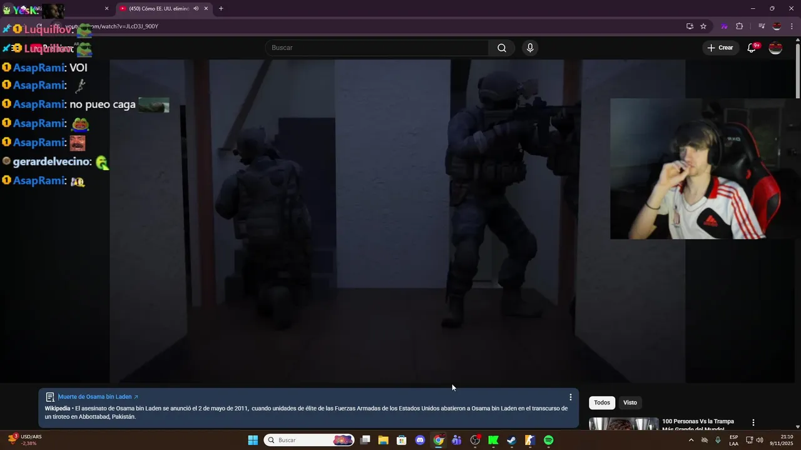Screen dimensions: 801x450
Task: Mute the tab audio speaker icon
Action: (x=196, y=8)
